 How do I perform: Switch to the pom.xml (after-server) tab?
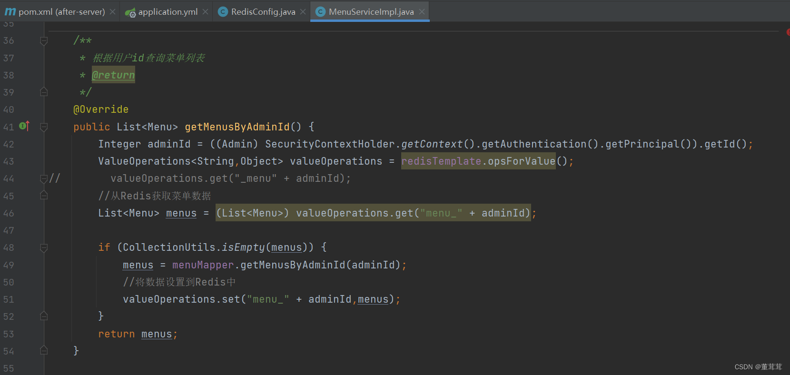61,11
